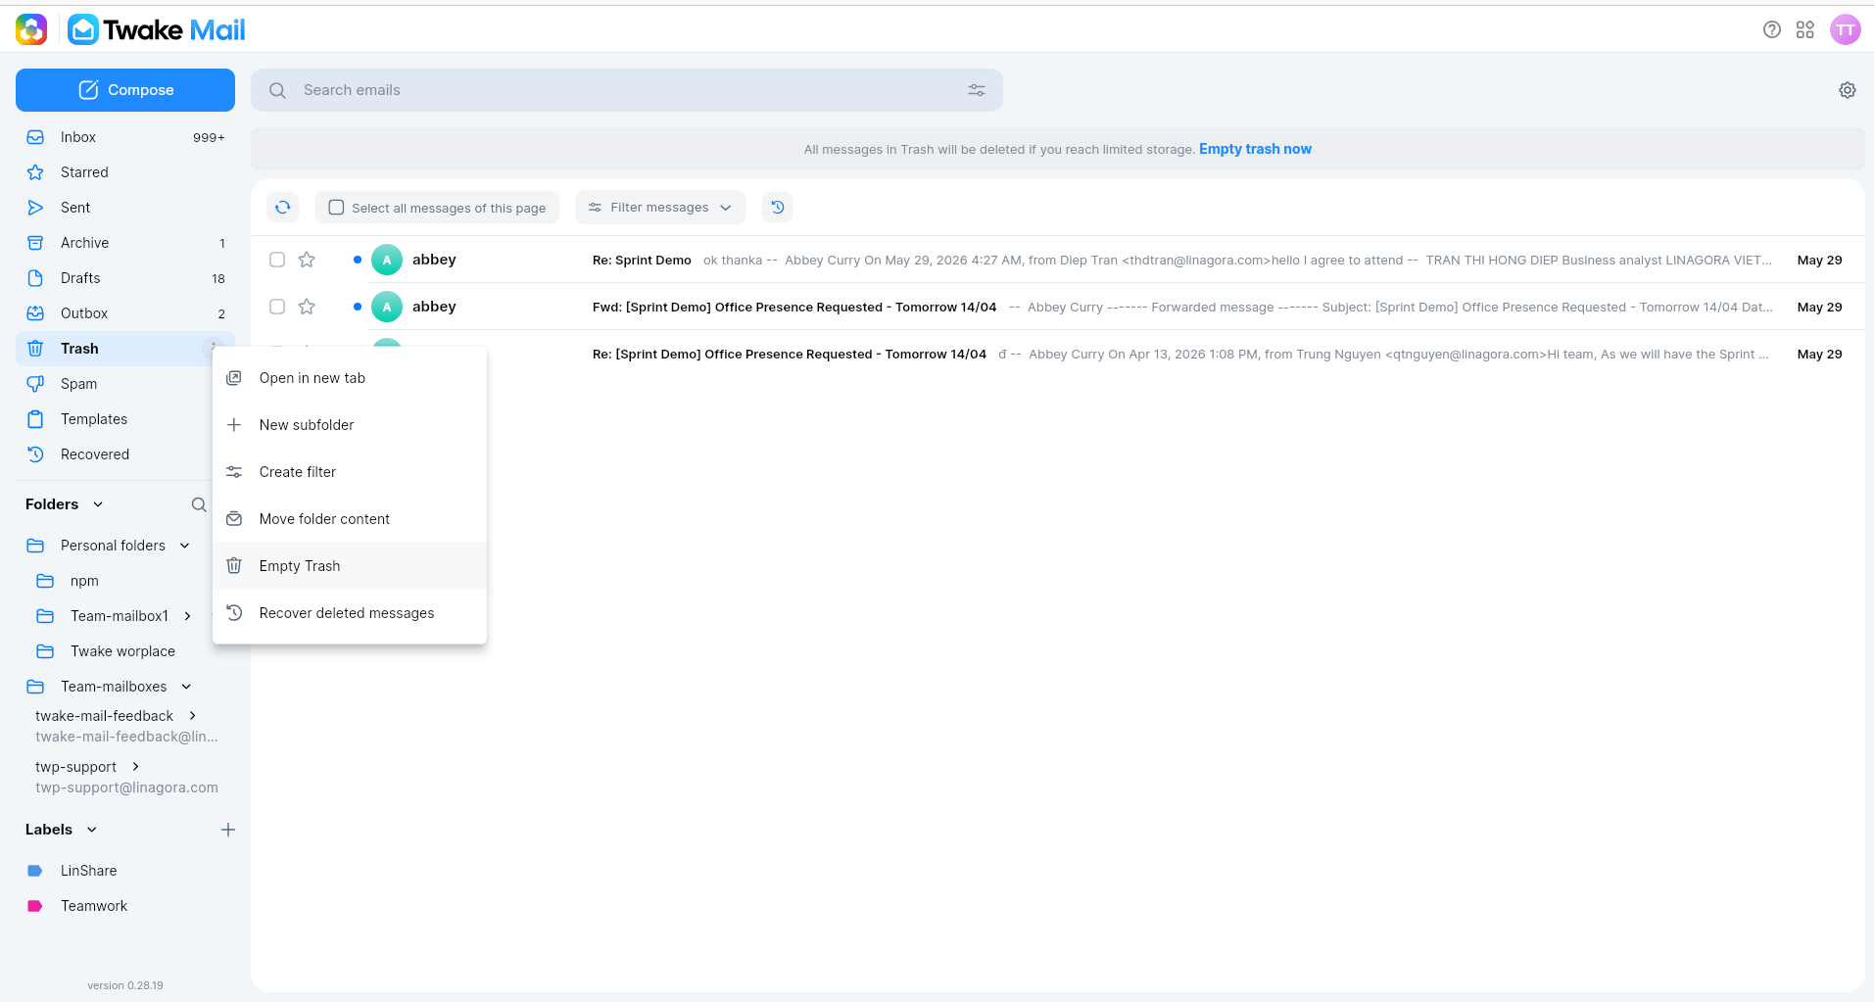This screenshot has height=1002, width=1874.
Task: Star the Re: Sprint Demo email
Action: (x=307, y=260)
